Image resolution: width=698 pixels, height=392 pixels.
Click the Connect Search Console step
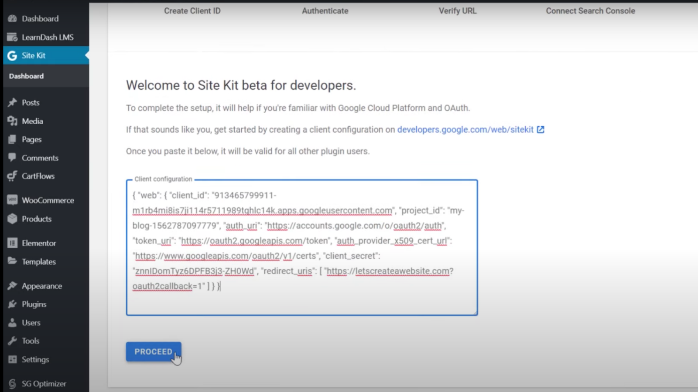tap(590, 11)
